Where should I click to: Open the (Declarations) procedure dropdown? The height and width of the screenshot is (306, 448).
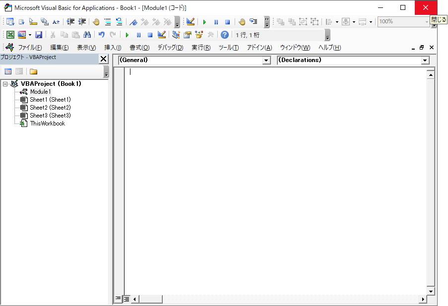(425, 61)
